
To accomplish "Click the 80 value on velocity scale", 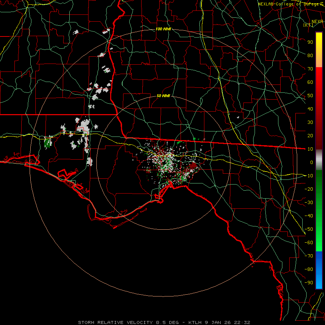I will (x=310, y=55).
